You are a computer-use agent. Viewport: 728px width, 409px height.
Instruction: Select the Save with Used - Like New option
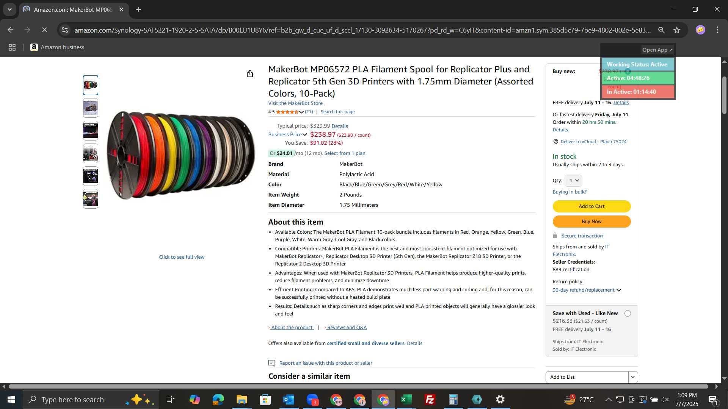tap(628, 314)
